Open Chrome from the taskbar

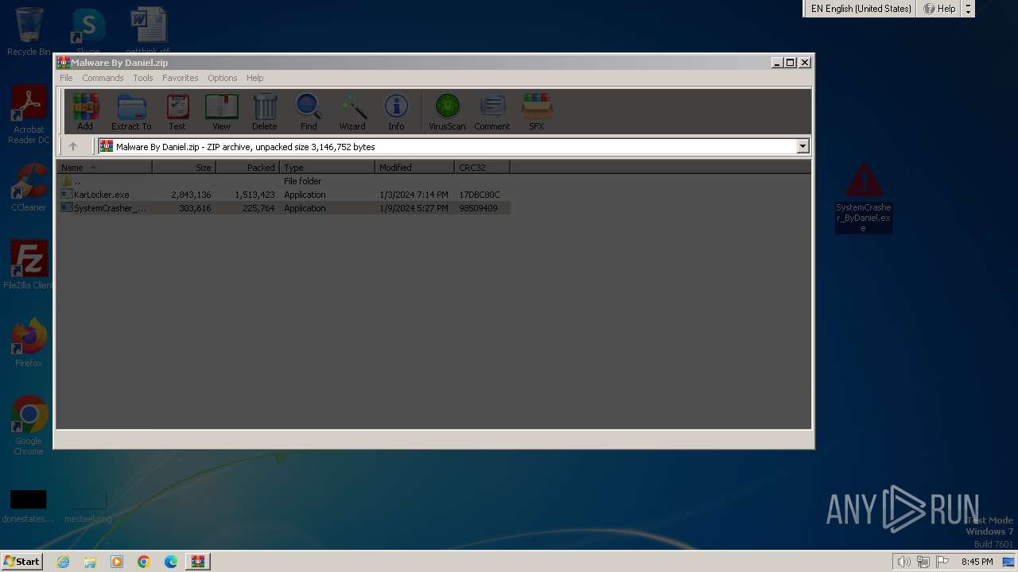(144, 562)
